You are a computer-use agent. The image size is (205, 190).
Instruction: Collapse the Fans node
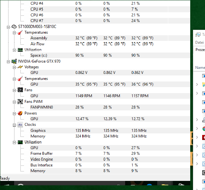click(14, 91)
